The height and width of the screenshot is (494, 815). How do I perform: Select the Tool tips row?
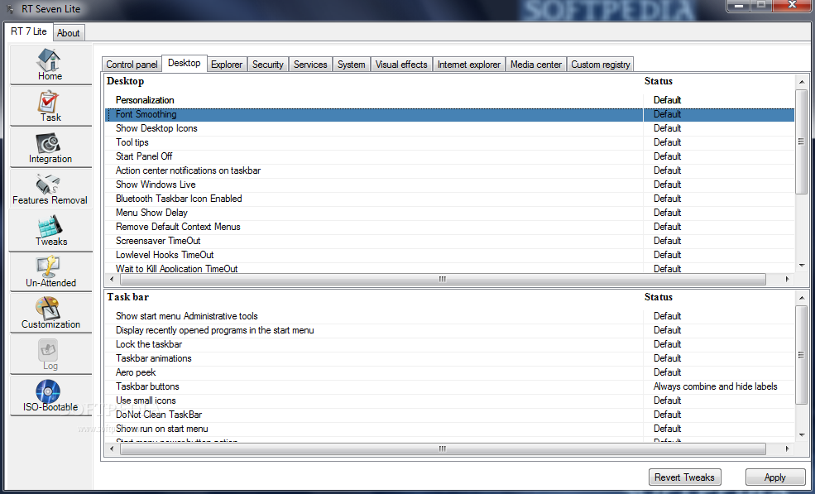(x=450, y=142)
